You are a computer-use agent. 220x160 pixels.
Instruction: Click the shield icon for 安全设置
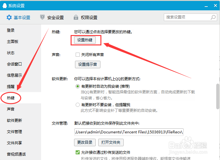(42, 17)
